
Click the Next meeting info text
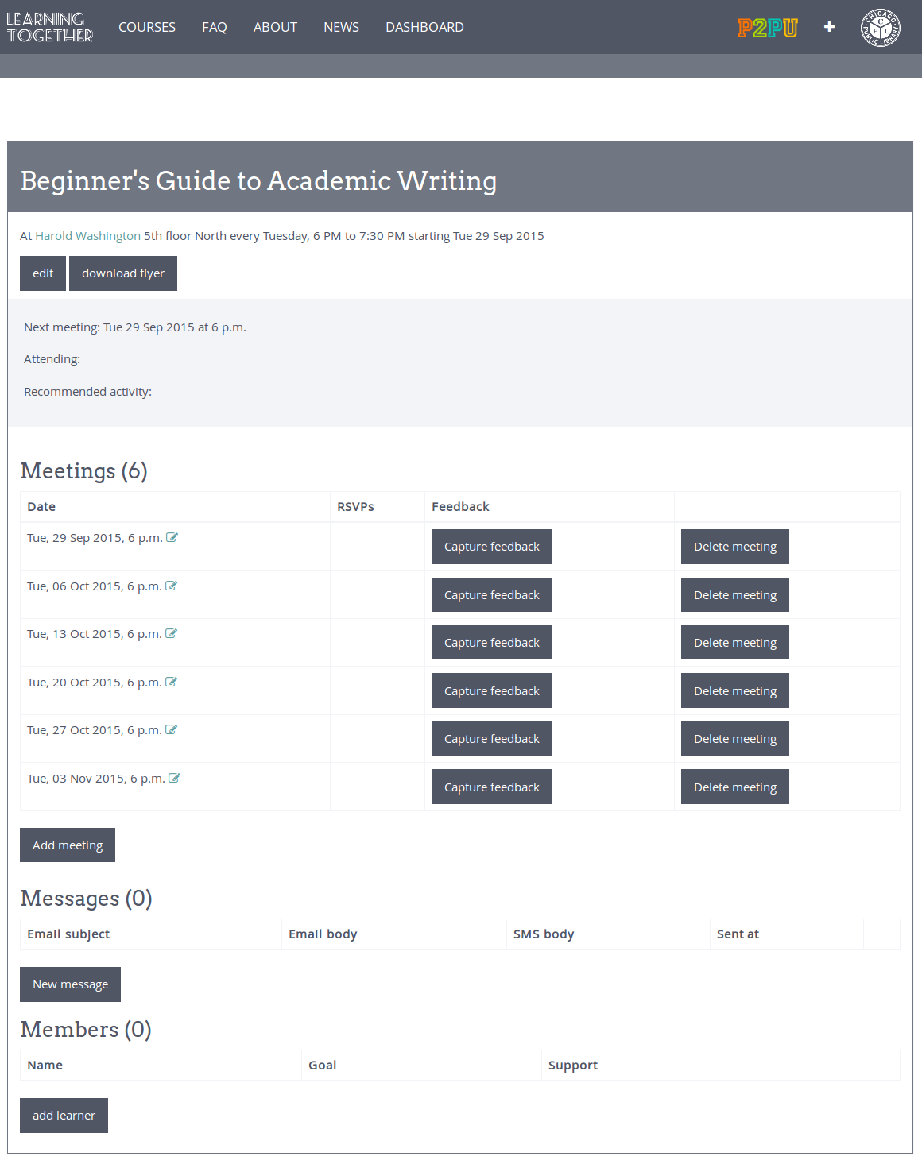point(135,327)
